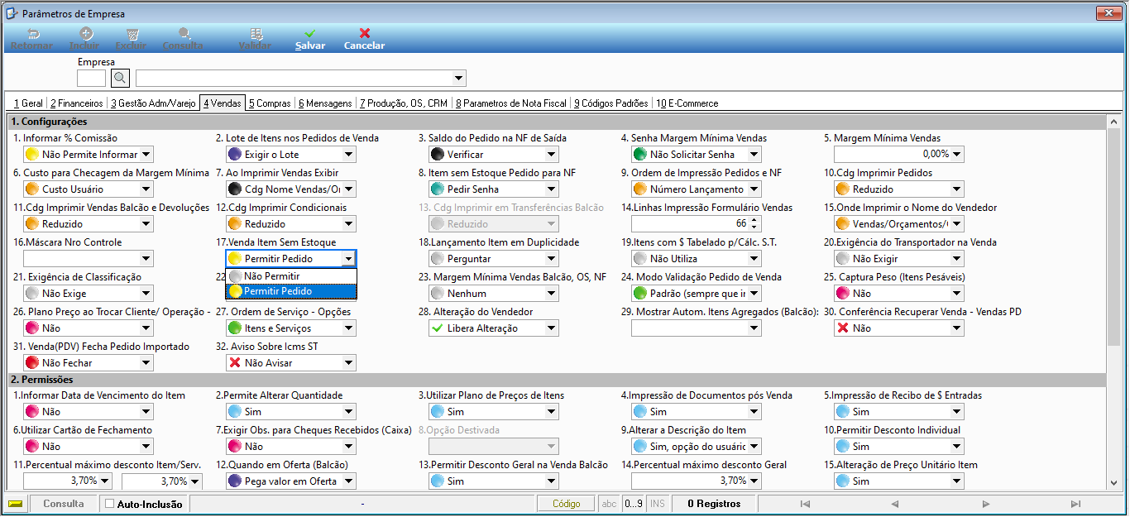Click the Incluir toolbar icon

click(85, 33)
